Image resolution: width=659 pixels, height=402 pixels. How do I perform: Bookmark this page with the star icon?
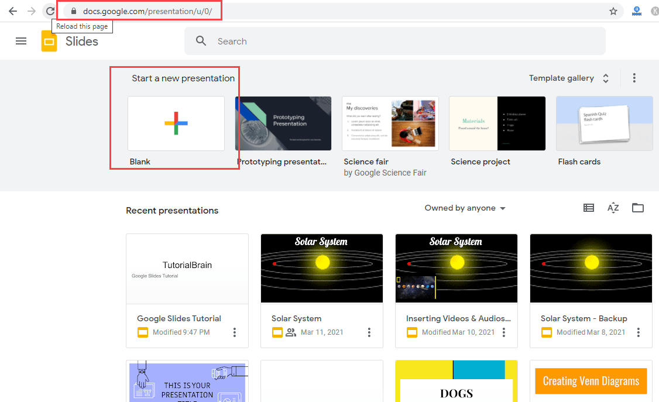coord(613,11)
